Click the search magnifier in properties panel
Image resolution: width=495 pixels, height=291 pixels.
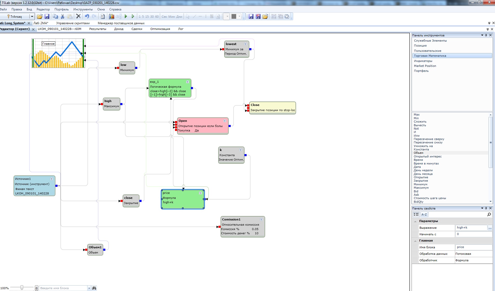tap(489, 214)
